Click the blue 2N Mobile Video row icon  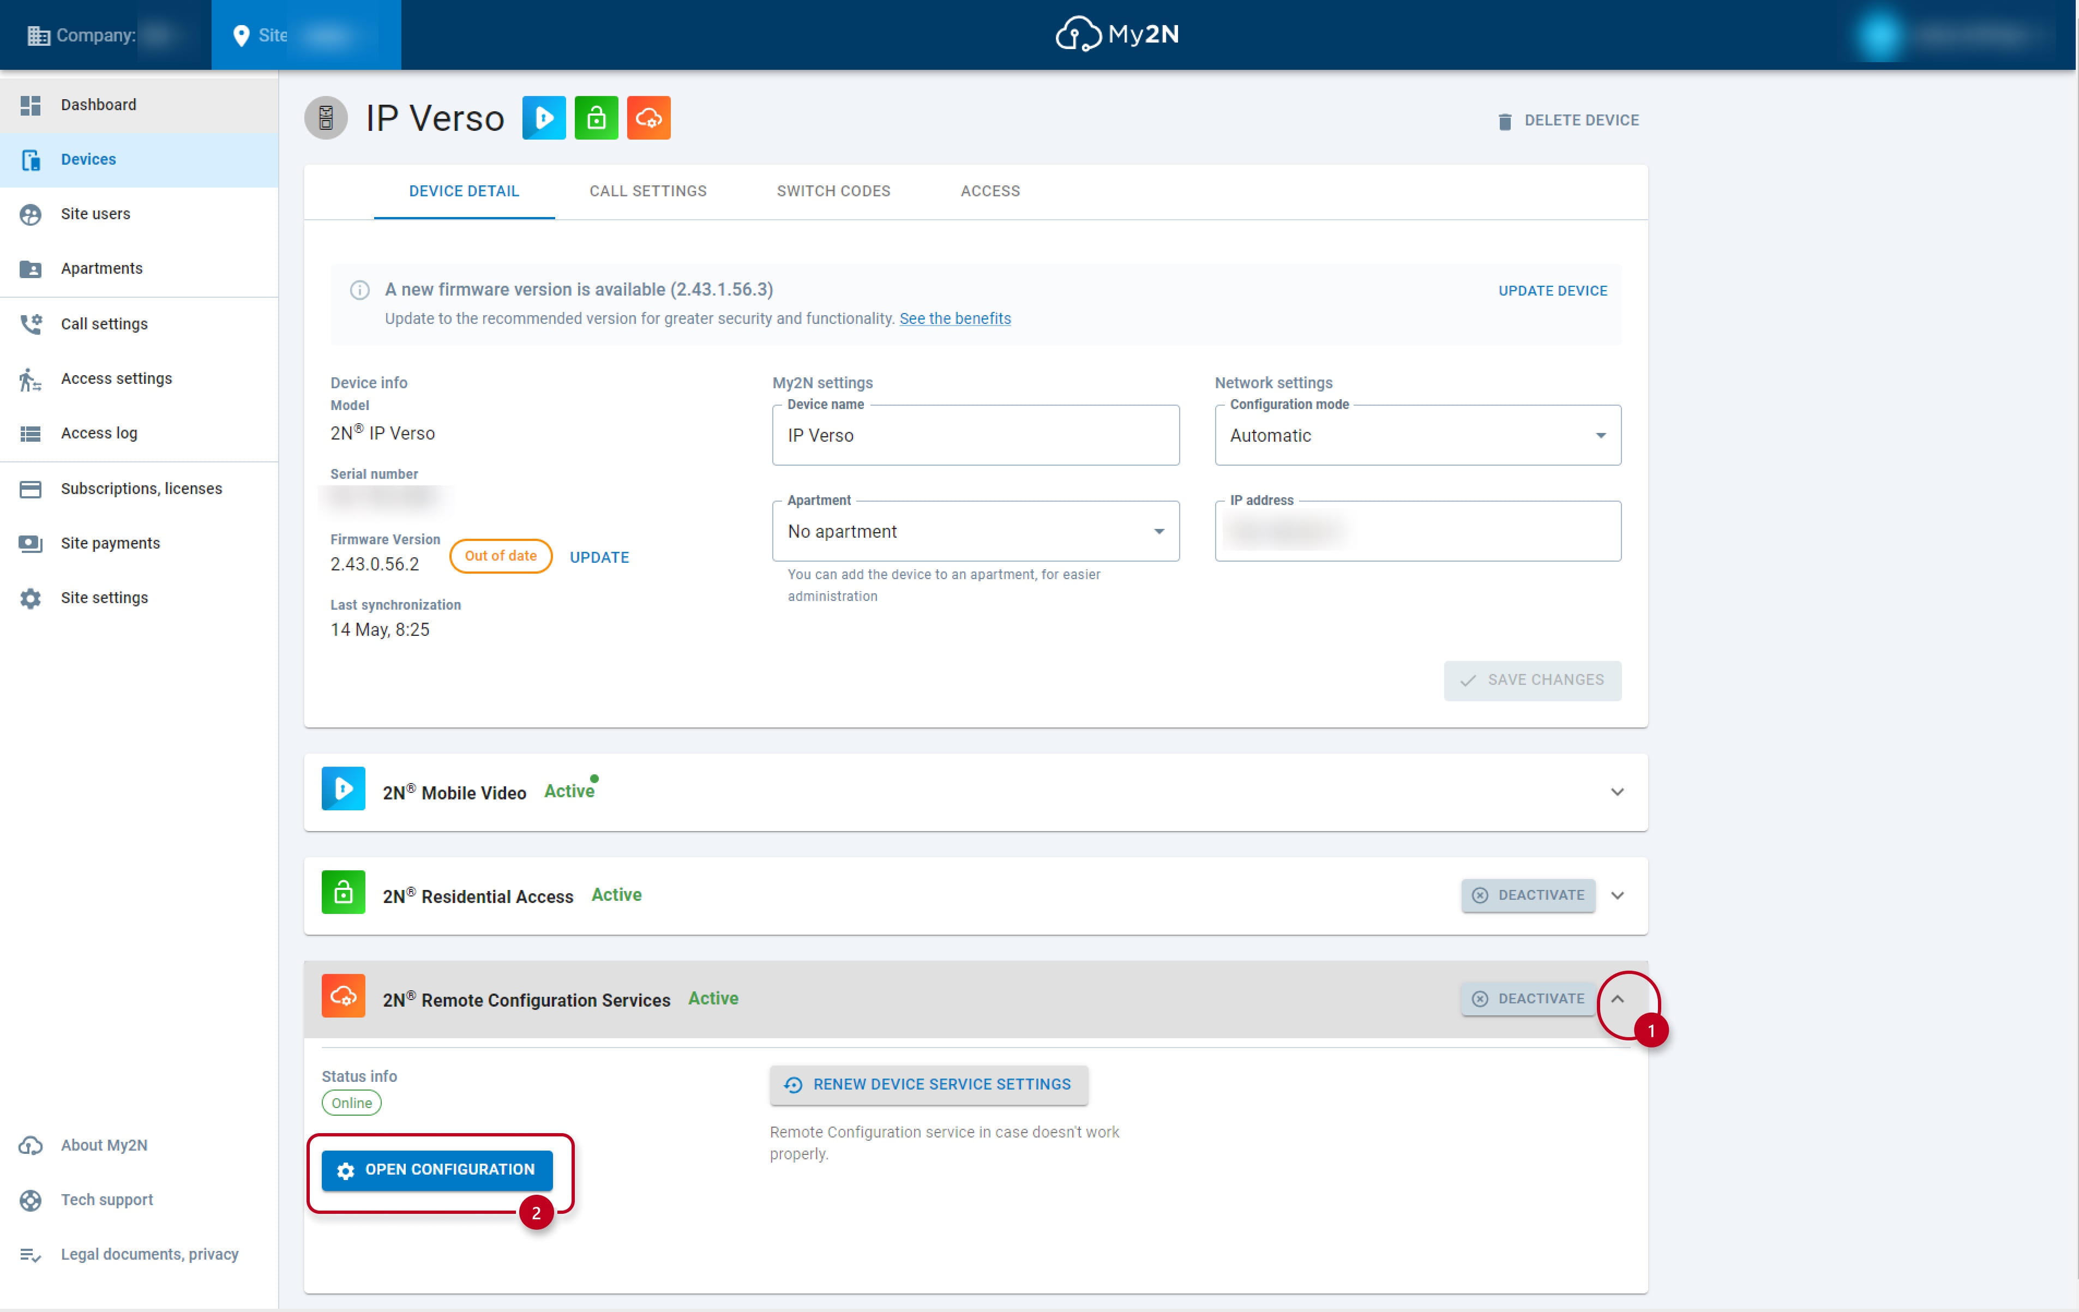click(x=344, y=788)
